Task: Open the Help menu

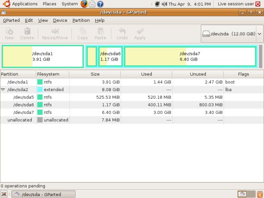Action: coord(100,20)
